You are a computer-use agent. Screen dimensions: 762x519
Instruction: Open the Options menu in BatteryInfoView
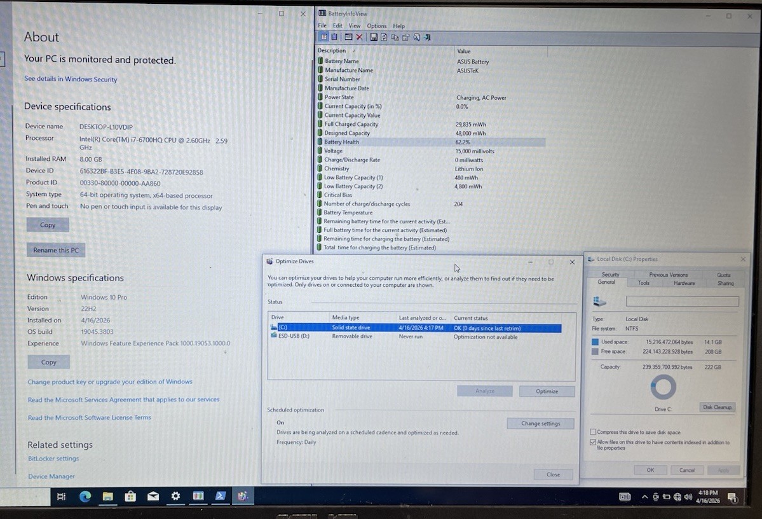point(377,26)
